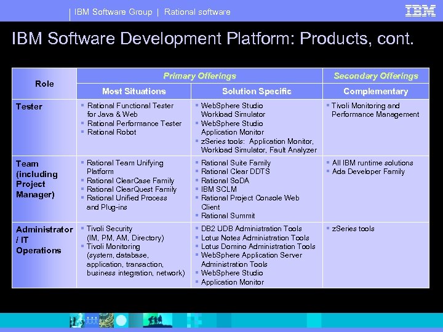443x332 pixels.
Task: Click the 'Complementary' column header
Action: click(376, 91)
